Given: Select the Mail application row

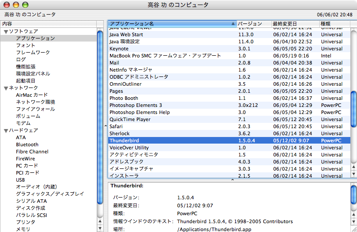Looking at the screenshot, I should pos(229,63).
